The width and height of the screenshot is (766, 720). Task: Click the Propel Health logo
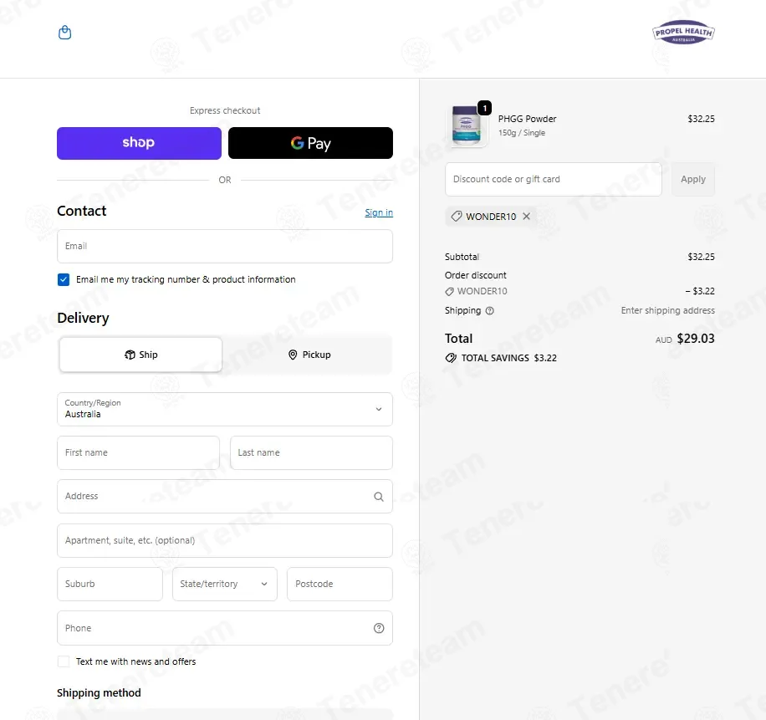click(x=683, y=33)
